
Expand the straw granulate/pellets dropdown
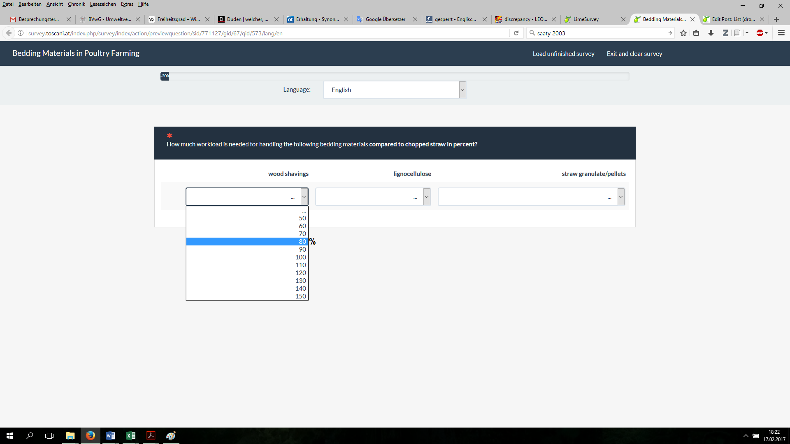pos(531,197)
